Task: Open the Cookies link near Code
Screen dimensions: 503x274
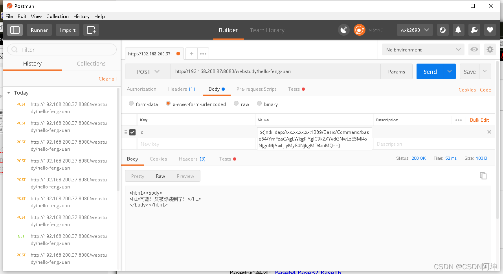Action: coord(467,90)
